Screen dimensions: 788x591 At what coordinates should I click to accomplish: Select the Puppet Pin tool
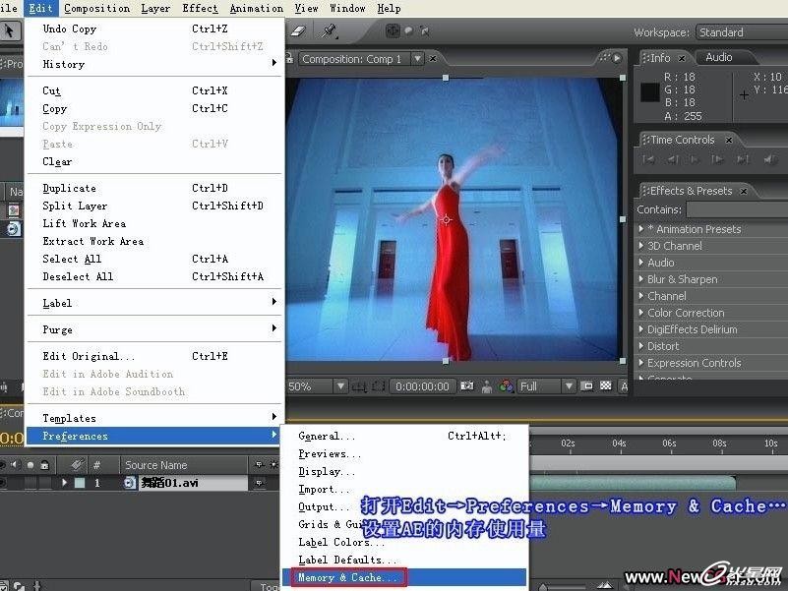(x=330, y=31)
